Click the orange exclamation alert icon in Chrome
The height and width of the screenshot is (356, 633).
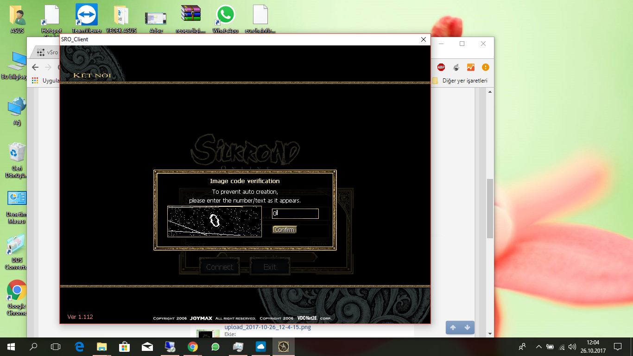485,67
